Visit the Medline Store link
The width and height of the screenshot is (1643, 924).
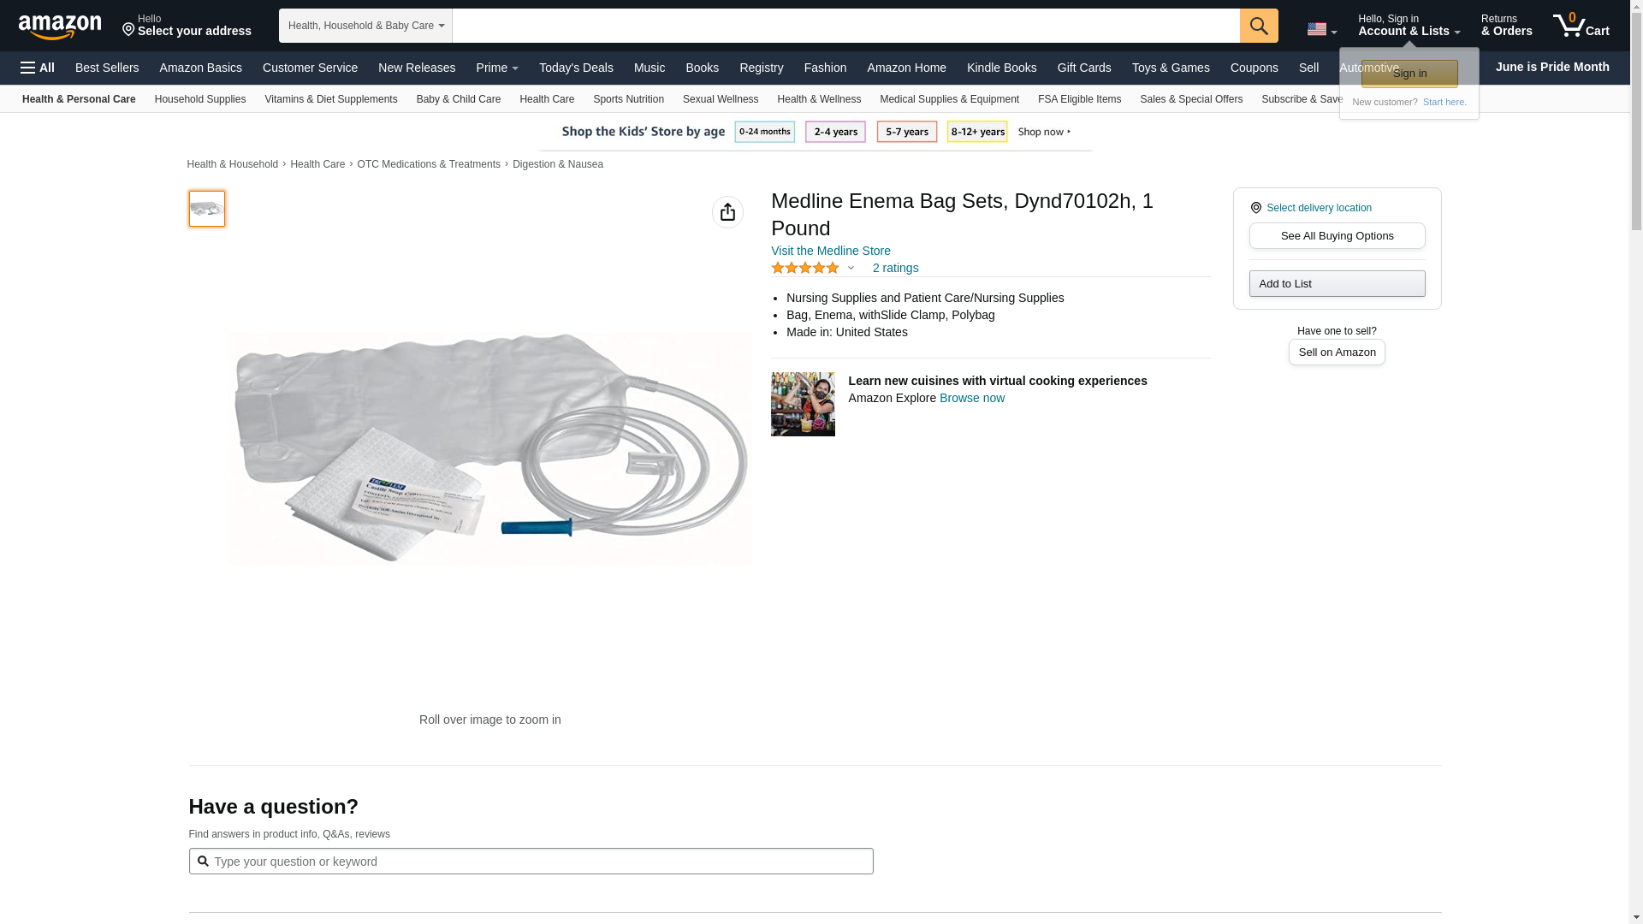pos(830,251)
